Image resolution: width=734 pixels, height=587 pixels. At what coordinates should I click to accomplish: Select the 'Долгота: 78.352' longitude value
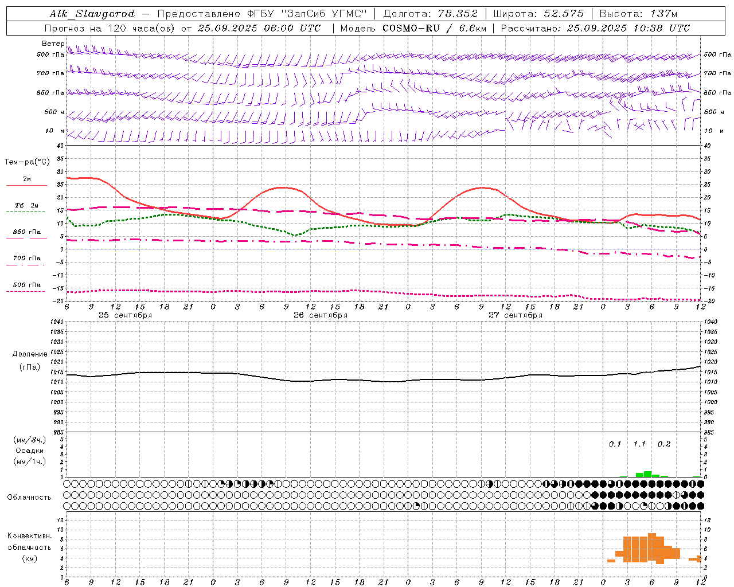[x=430, y=14]
